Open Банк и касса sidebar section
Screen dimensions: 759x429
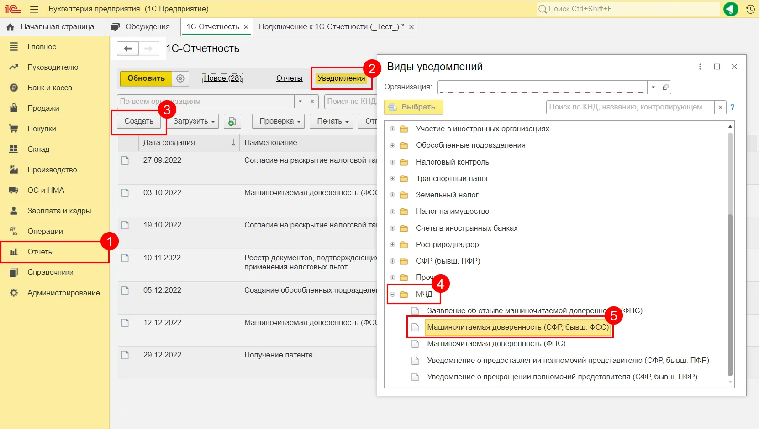coord(50,88)
